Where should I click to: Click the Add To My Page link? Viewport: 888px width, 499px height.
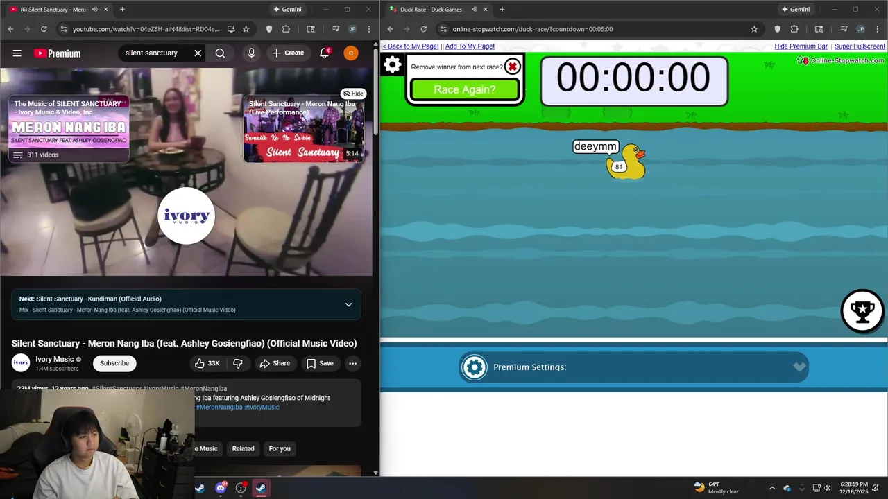point(470,46)
